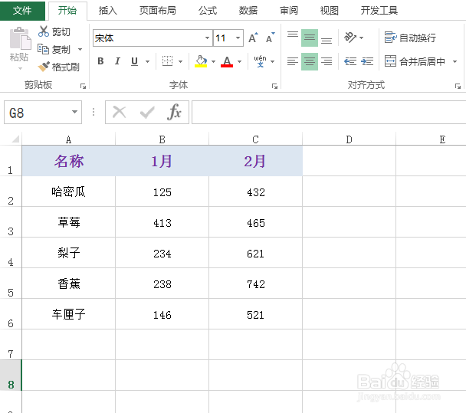This screenshot has height=413, width=466.
Task: Toggle center horizontal alignment
Action: click(x=310, y=61)
